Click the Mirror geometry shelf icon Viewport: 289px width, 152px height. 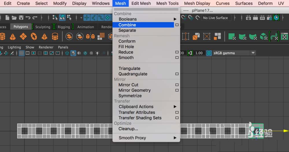[90, 36]
